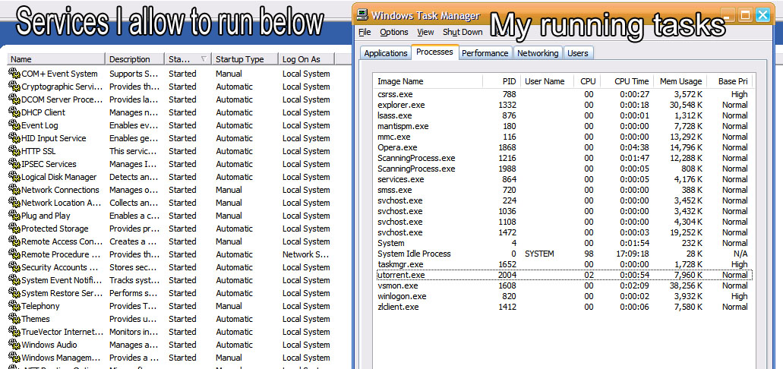This screenshot has width=783, height=369.
Task: Open the Shut Down menu
Action: click(463, 32)
